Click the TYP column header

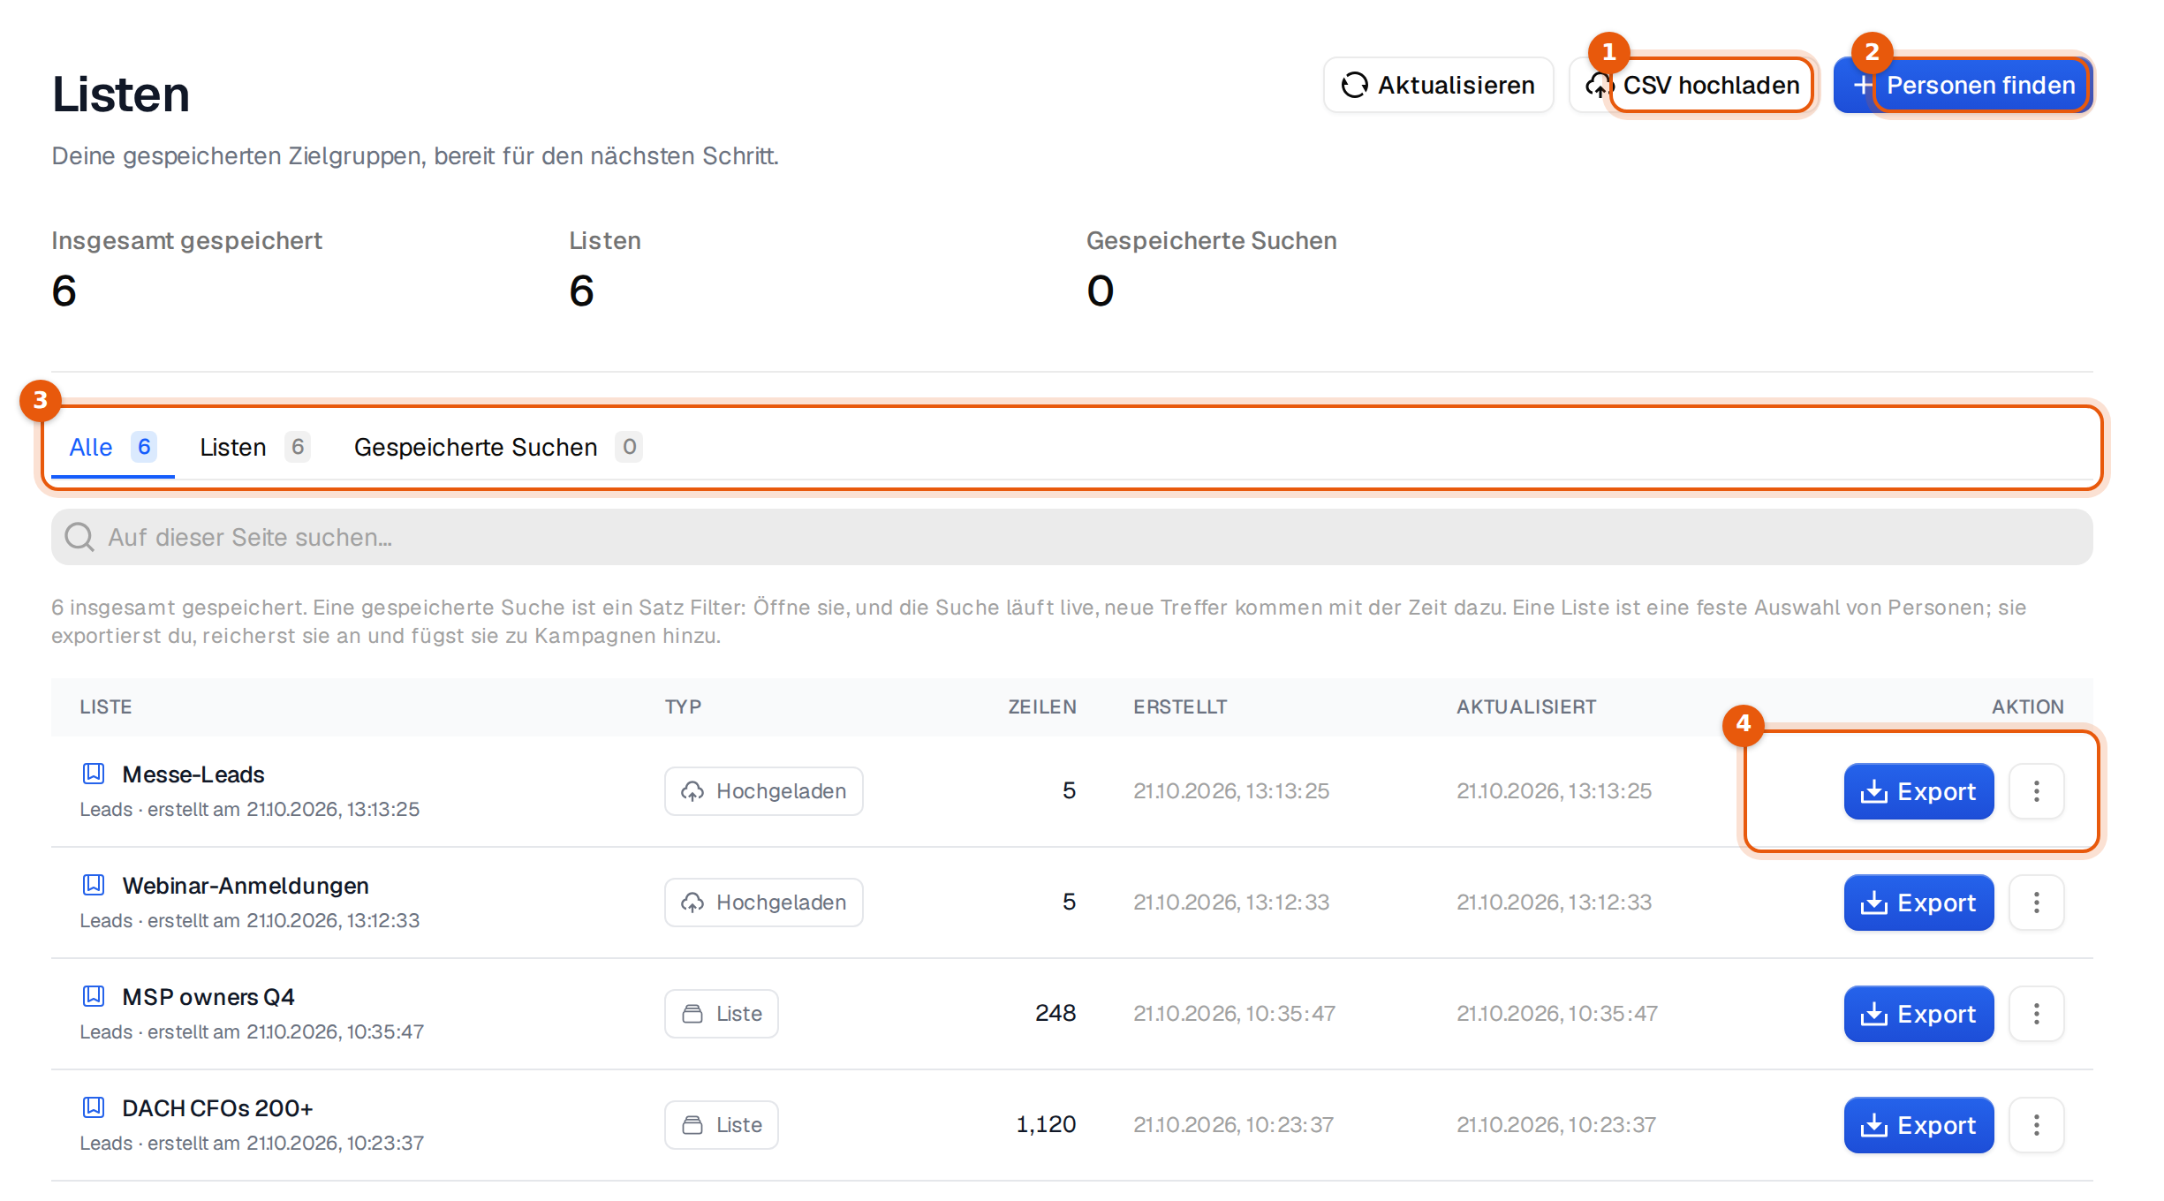coord(684,707)
